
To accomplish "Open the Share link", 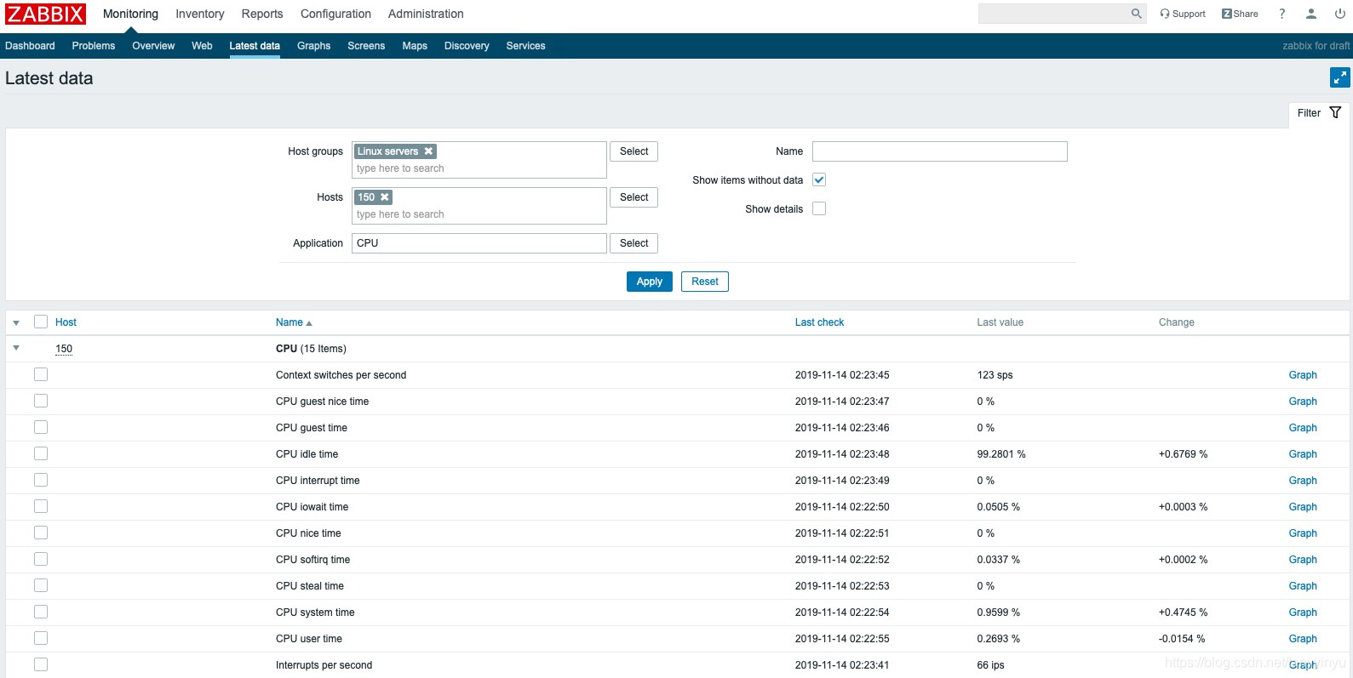I will click(x=1240, y=14).
